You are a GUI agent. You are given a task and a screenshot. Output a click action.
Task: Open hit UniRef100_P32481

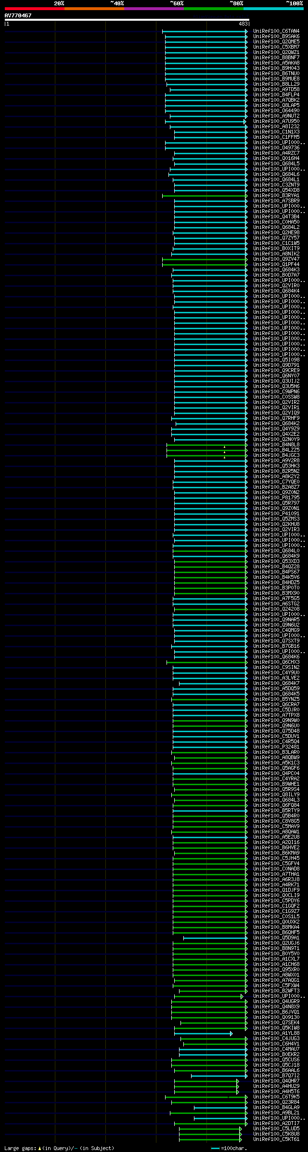coord(276,747)
